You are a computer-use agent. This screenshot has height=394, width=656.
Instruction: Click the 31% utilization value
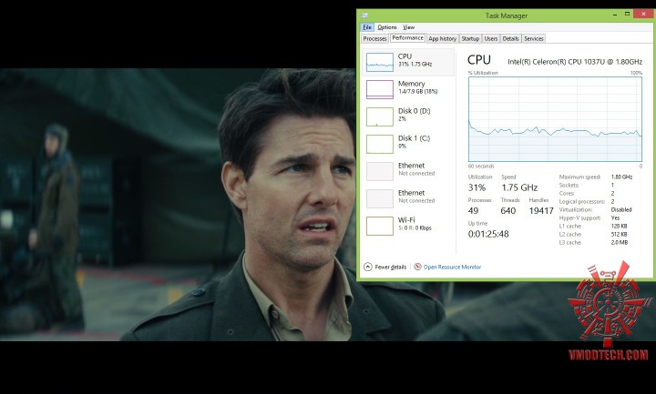pyautogui.click(x=477, y=187)
